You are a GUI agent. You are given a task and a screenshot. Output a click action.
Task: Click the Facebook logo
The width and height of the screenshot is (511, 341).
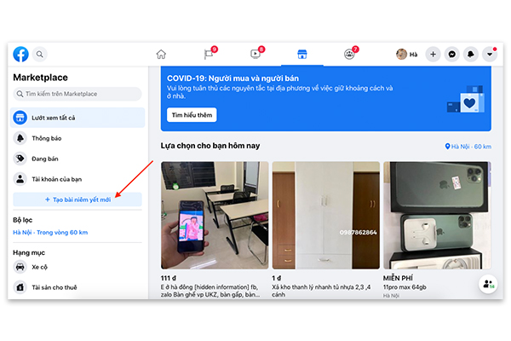pyautogui.click(x=20, y=55)
